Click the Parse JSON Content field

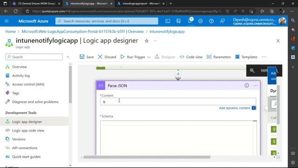click(x=178, y=102)
